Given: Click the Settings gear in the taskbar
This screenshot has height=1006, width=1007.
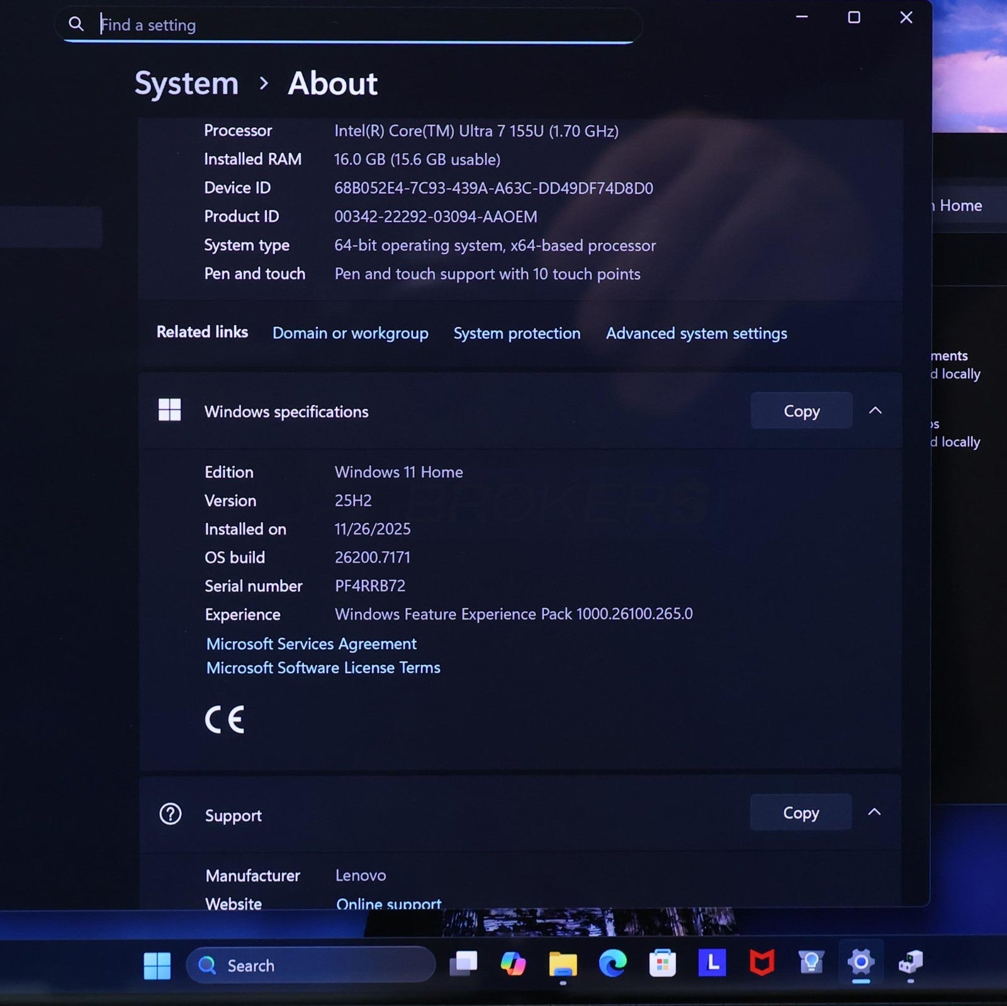Looking at the screenshot, I should (x=860, y=963).
